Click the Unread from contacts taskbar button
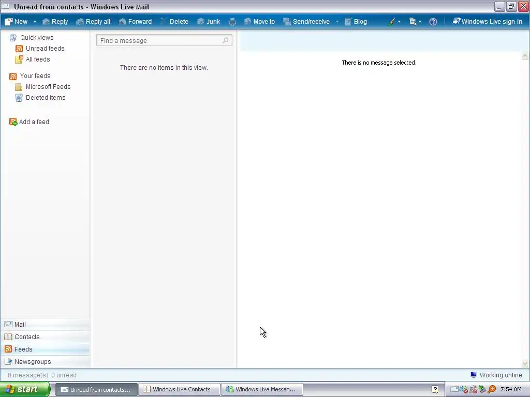 (x=96, y=389)
